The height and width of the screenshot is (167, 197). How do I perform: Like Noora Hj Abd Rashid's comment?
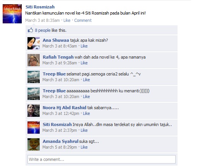click(86, 113)
